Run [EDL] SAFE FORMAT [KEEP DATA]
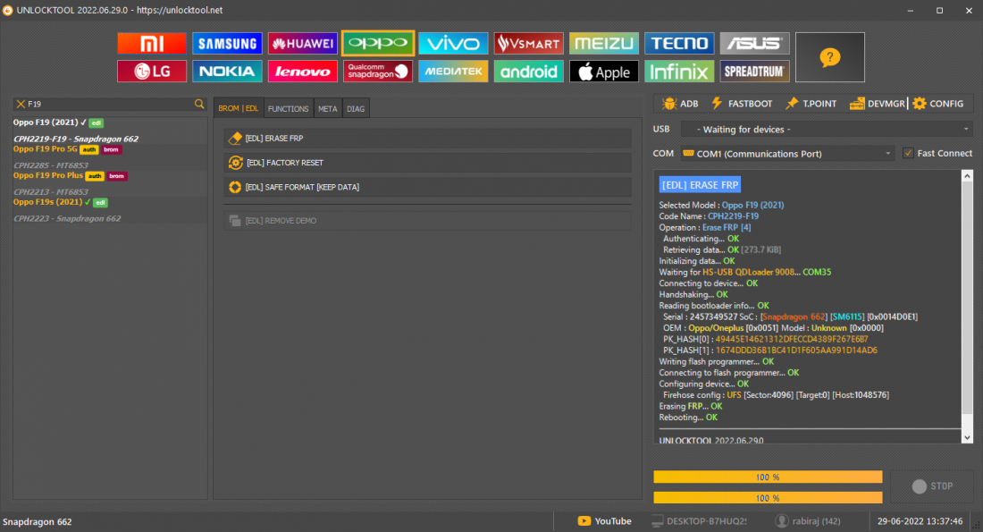 [427, 187]
